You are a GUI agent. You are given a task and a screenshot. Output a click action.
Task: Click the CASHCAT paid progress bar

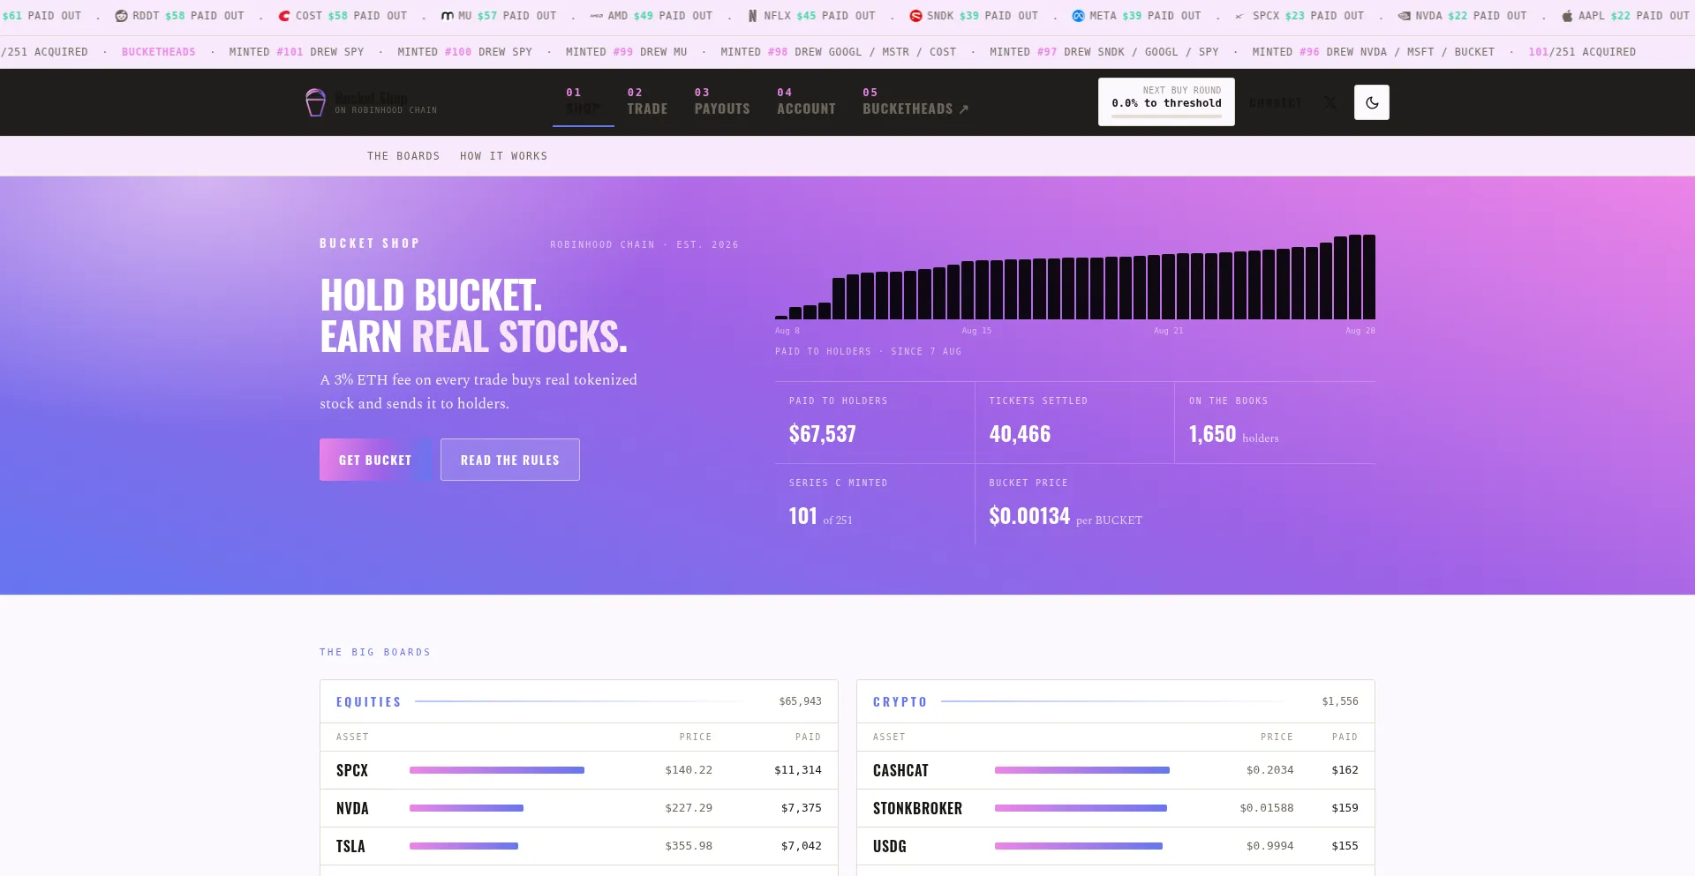1082,770
